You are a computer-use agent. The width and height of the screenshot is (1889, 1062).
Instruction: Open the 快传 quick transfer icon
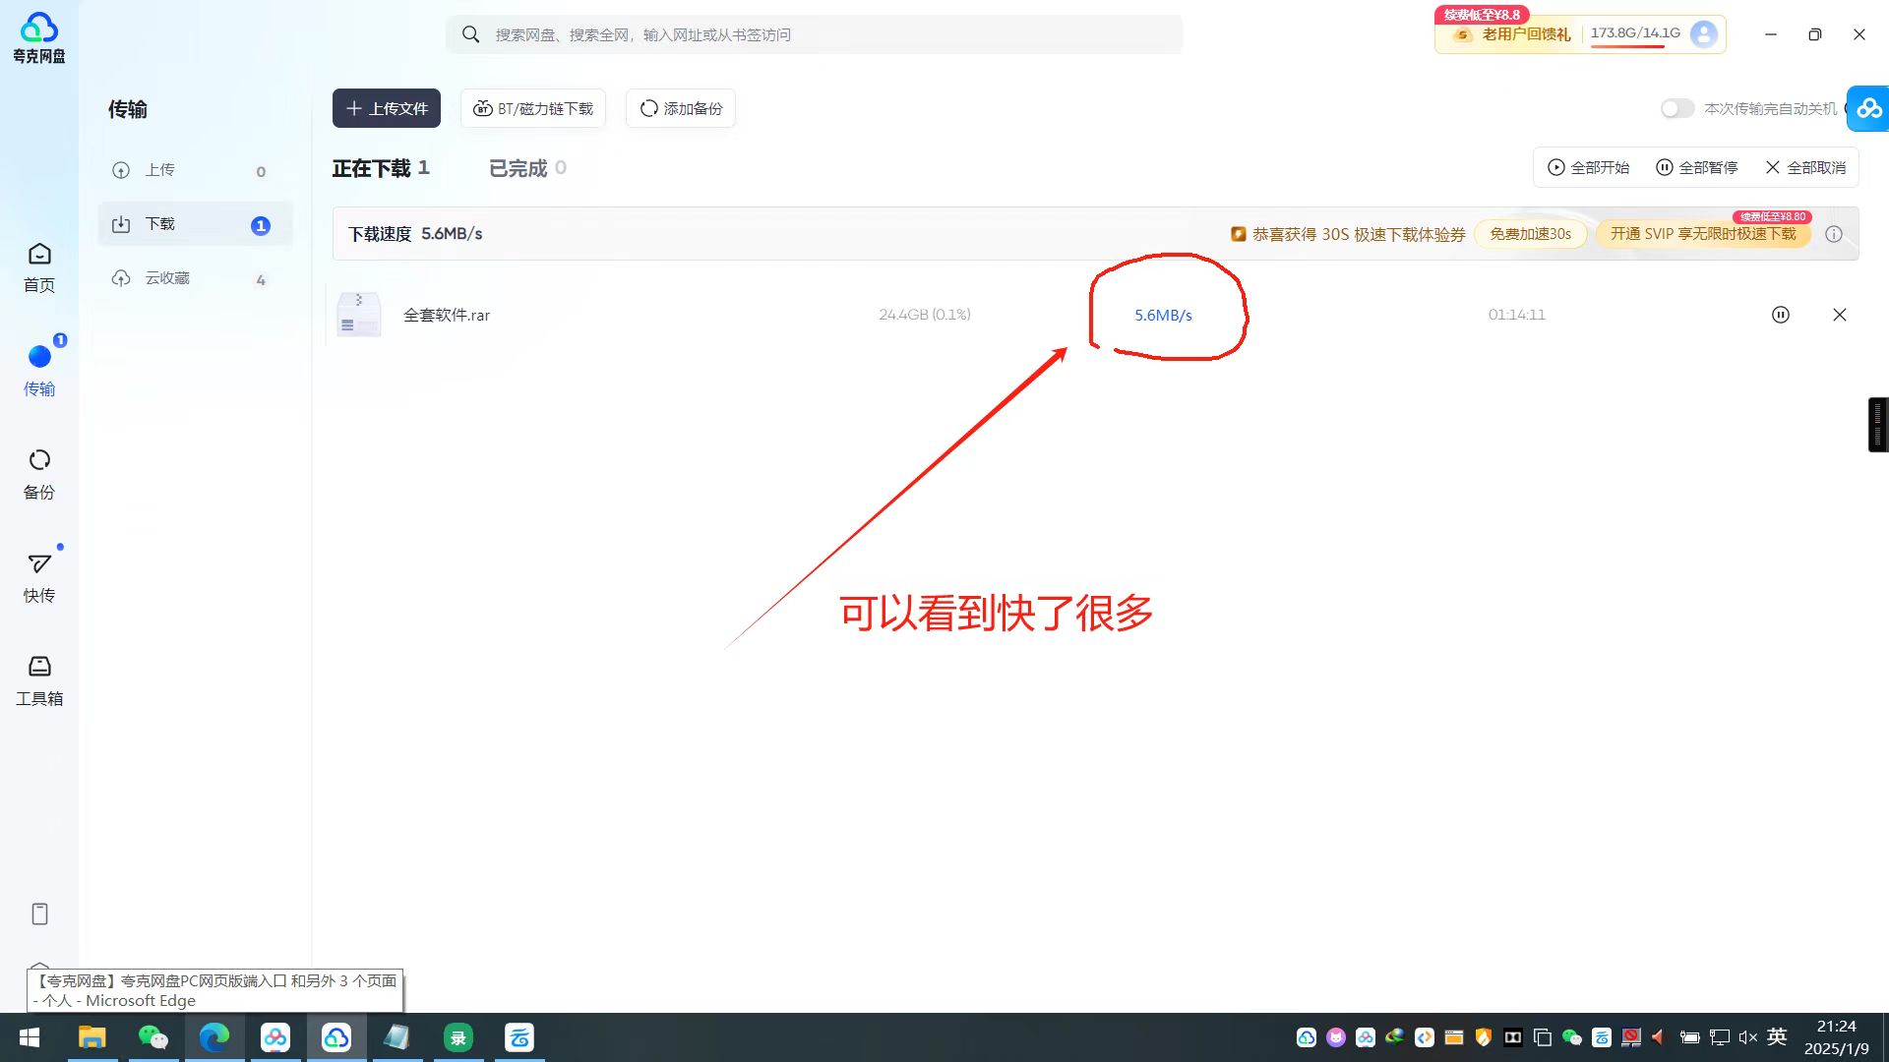(39, 576)
